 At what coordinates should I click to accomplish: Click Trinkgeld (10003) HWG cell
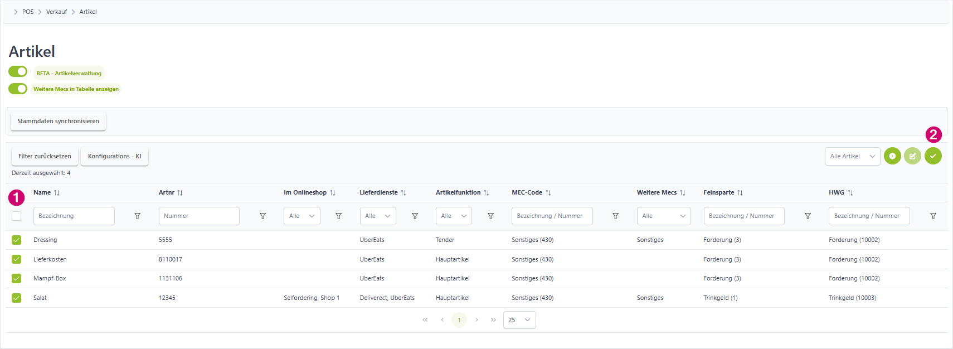[853, 298]
